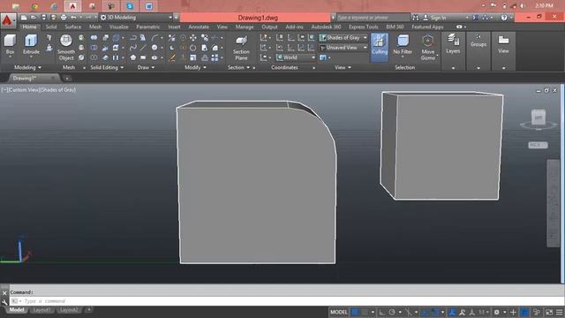This screenshot has width=565, height=318.
Task: Open the workspace 3D Modeling dropdown
Action: [x=136, y=18]
